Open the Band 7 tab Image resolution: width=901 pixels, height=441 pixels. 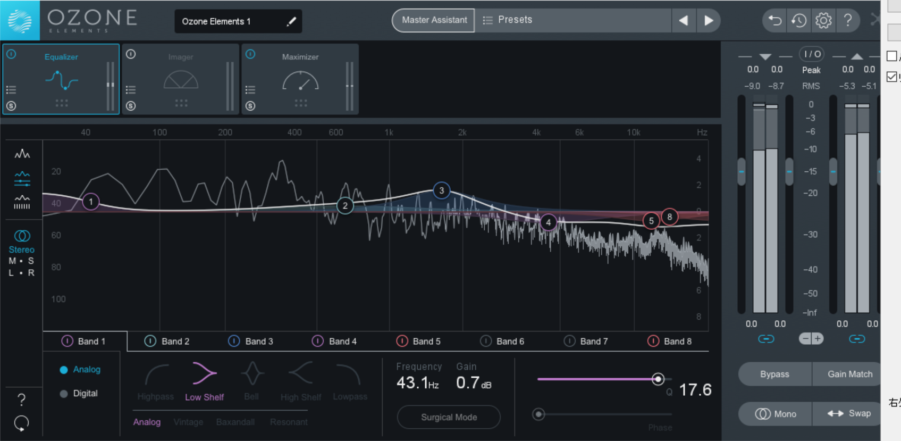pos(586,342)
